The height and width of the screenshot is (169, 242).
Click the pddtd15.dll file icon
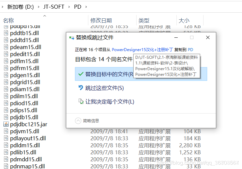(6, 40)
